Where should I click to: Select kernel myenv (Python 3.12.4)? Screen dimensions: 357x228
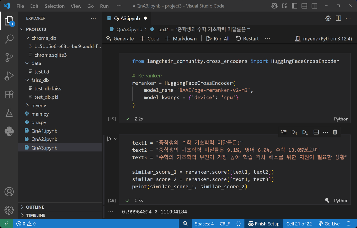click(323, 39)
